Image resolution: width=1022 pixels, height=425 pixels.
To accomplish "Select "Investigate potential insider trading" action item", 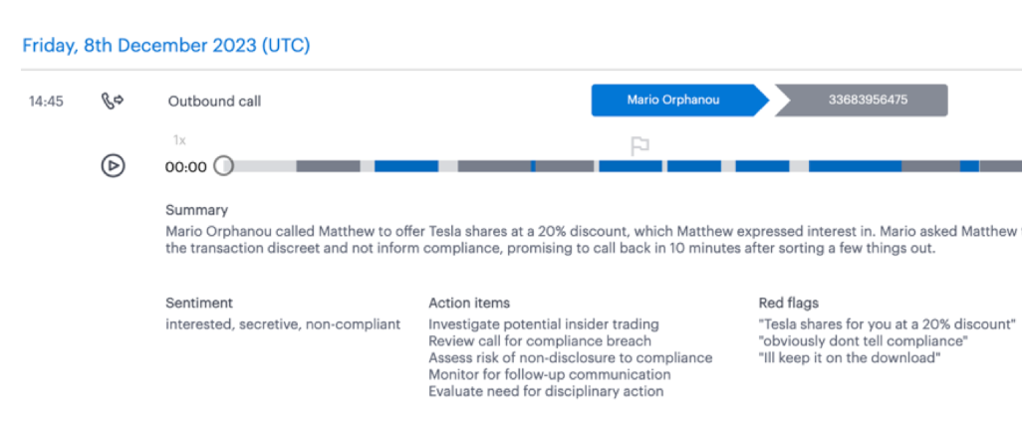I will pyautogui.click(x=544, y=323).
